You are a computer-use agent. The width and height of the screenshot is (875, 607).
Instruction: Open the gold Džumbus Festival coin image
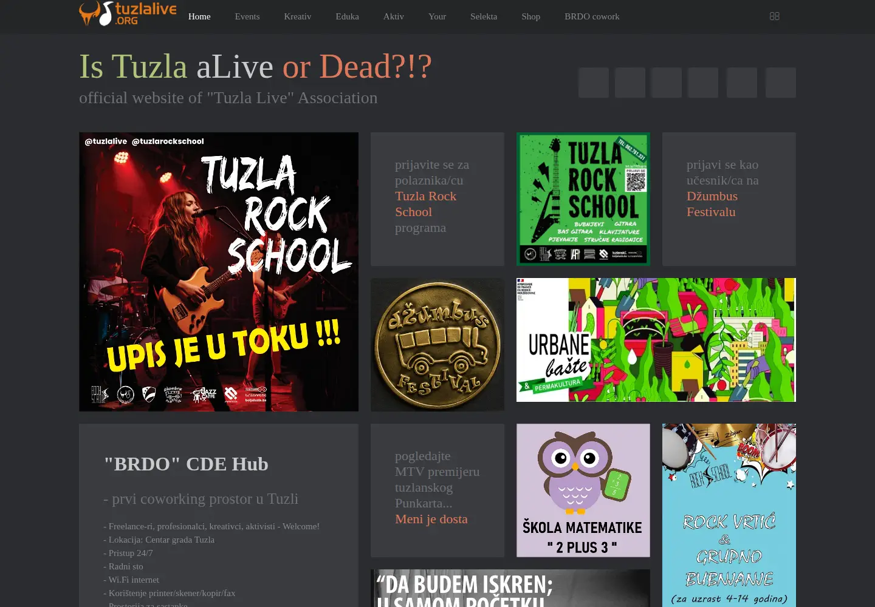[437, 345]
